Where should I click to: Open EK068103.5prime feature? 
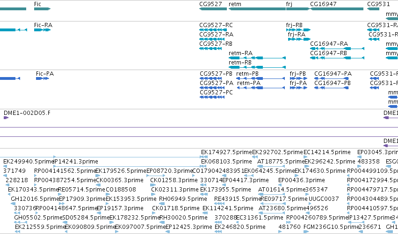226,162
